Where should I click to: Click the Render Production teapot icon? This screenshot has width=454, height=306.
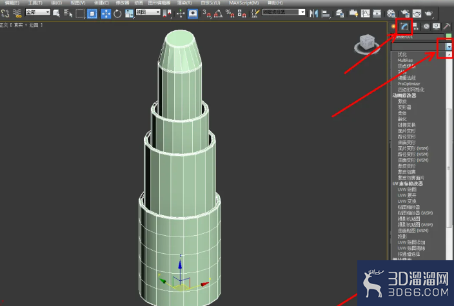tap(428, 14)
